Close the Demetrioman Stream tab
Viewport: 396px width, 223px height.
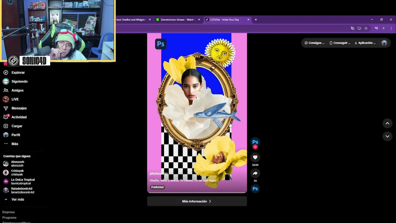point(199,20)
